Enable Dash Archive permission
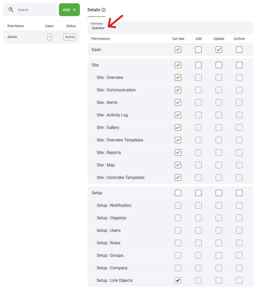 pyautogui.click(x=239, y=50)
